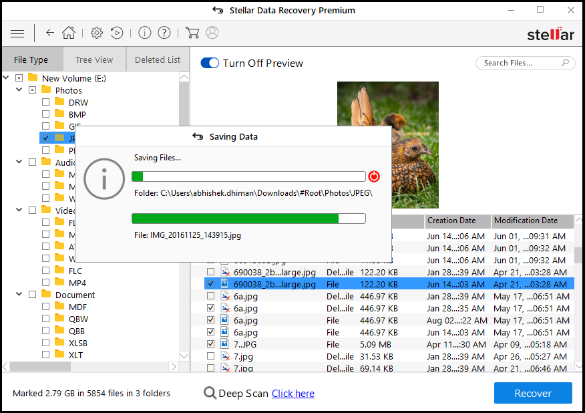Click deleted file icon of 7.jpg 31.53 KB
Viewport: 585px width, 413px height.
(x=225, y=356)
